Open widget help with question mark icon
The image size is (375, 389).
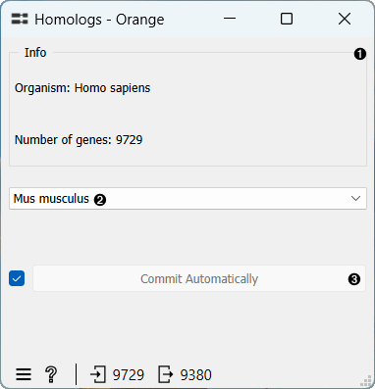click(x=51, y=374)
